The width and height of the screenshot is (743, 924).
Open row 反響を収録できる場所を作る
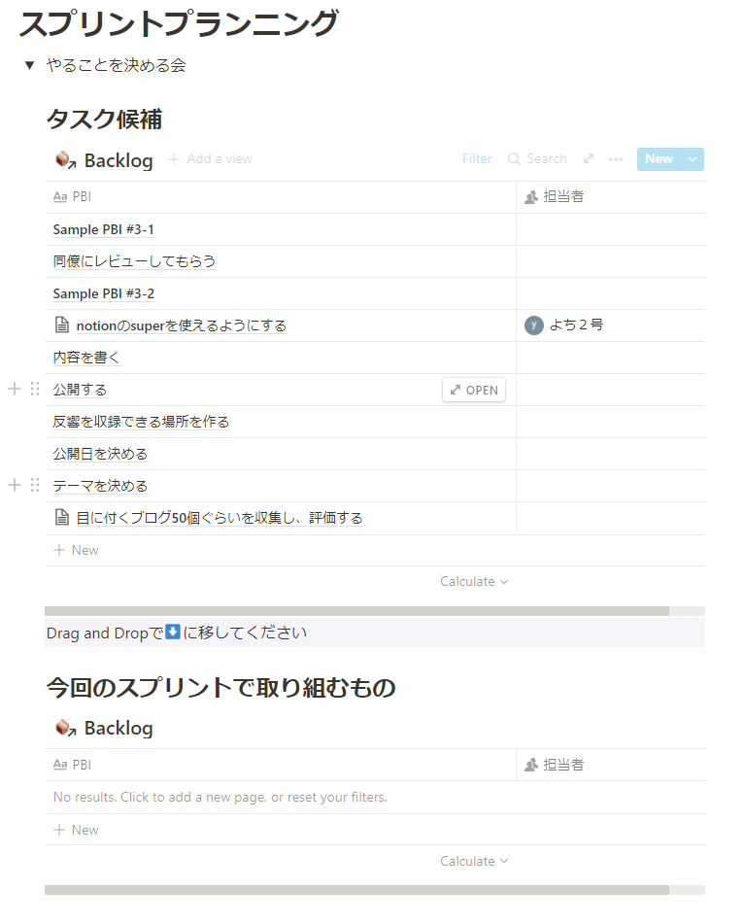click(141, 422)
